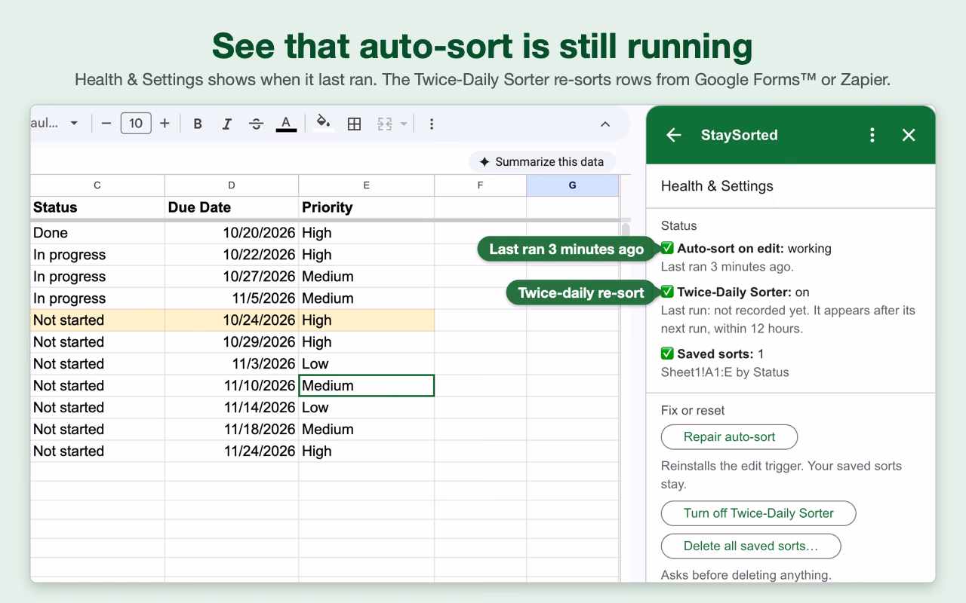Click the merge cells icon
Image resolution: width=966 pixels, height=603 pixels.
(x=385, y=124)
